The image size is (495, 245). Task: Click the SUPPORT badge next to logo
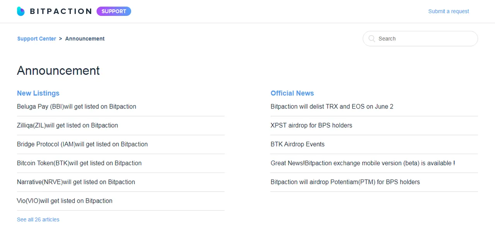(x=114, y=11)
